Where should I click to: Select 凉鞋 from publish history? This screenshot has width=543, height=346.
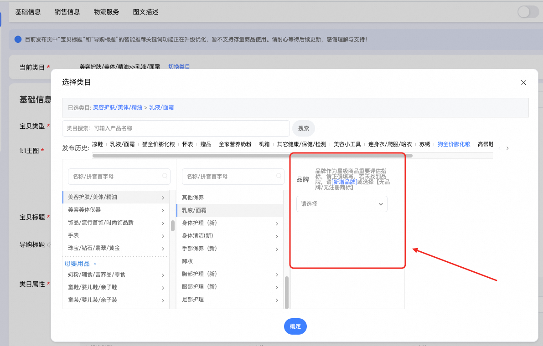click(97, 144)
